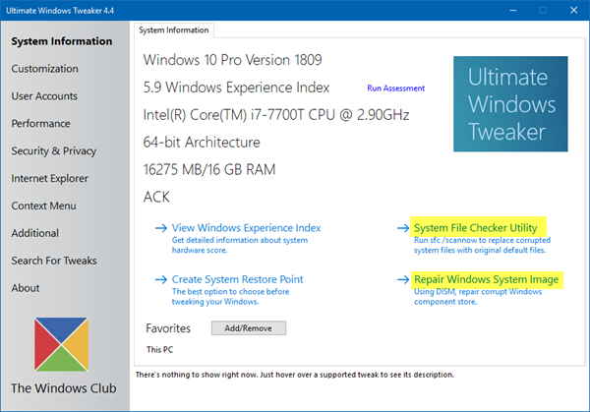590x412 pixels.
Task: Click the Run Assessment link
Action: click(x=396, y=88)
